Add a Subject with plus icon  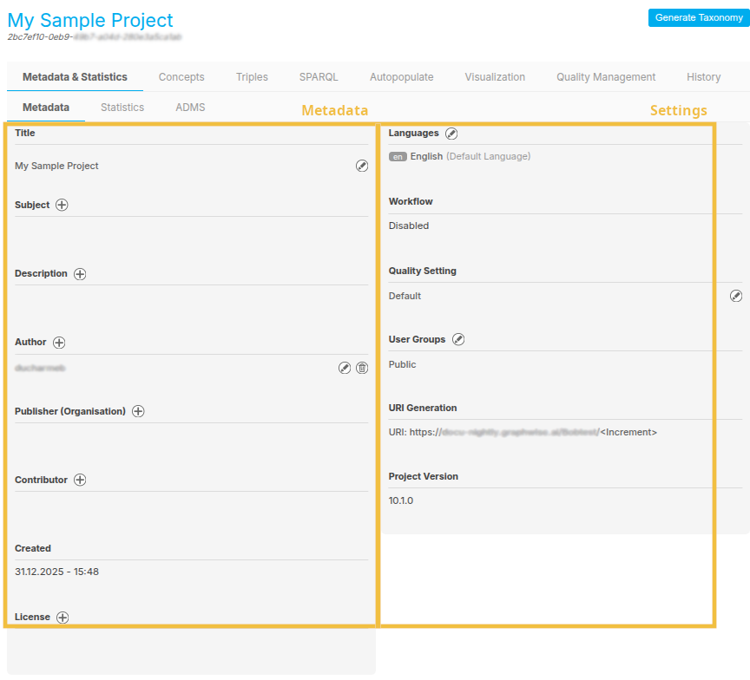tap(62, 206)
